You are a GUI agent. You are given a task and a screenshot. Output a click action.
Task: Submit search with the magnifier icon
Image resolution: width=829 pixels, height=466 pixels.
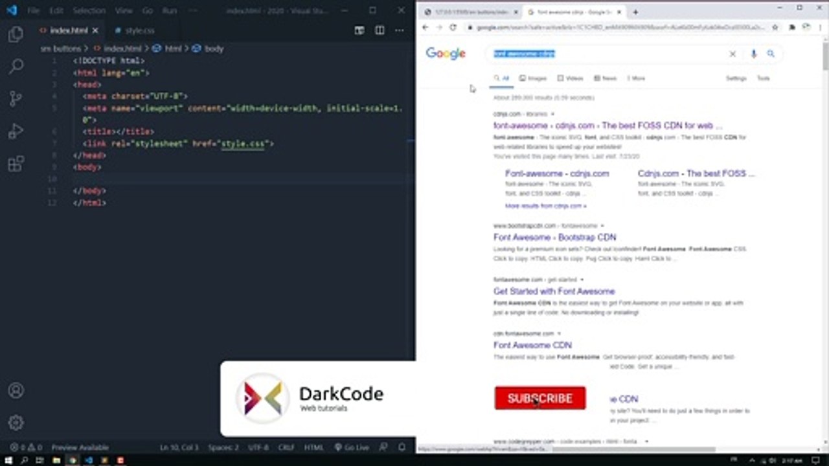[771, 54]
